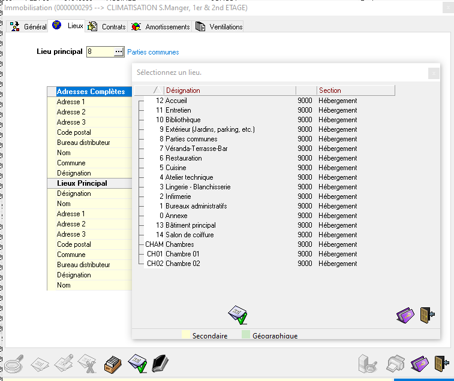Click the magnifier search icon at bottom left
454x381 pixels.
[14, 363]
